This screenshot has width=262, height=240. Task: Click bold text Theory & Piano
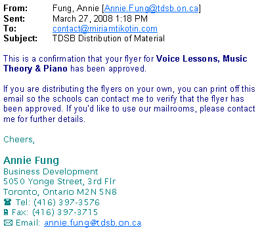point(35,69)
